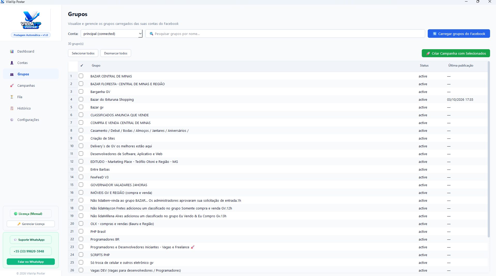The height and width of the screenshot is (276, 496).
Task: Click Selecionar todos button
Action: pyautogui.click(x=83, y=53)
